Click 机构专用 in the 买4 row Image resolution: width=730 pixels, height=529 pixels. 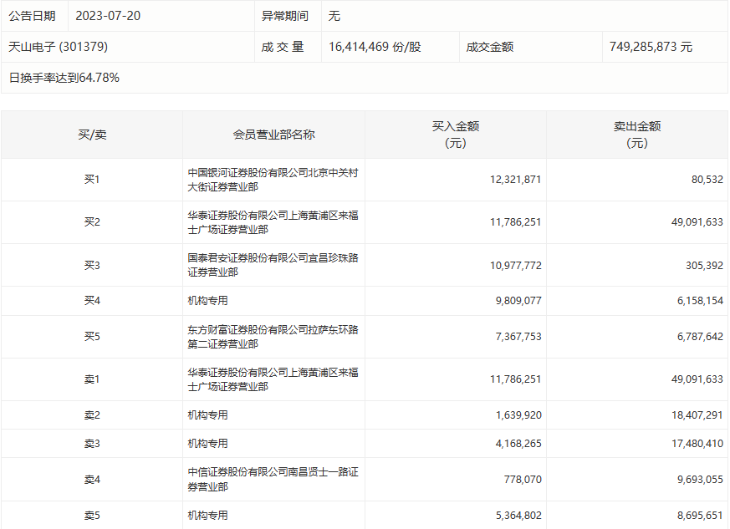(x=207, y=301)
